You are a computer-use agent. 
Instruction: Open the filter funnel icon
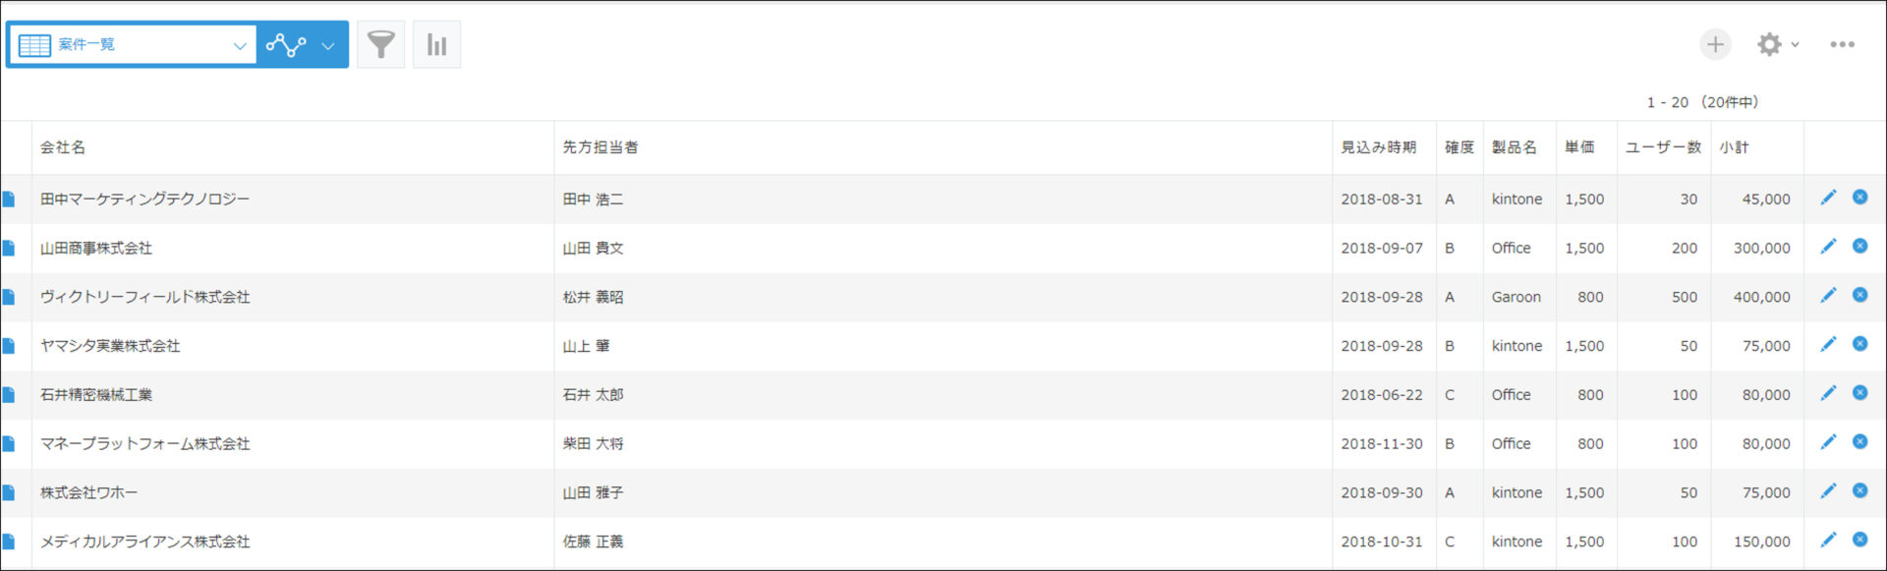pyautogui.click(x=380, y=44)
